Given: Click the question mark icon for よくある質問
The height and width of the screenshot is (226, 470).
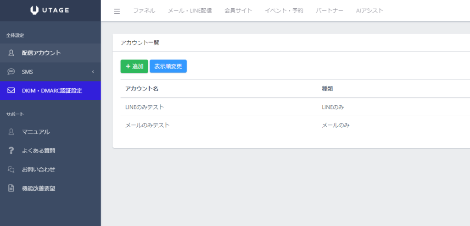Looking at the screenshot, I should [11, 151].
